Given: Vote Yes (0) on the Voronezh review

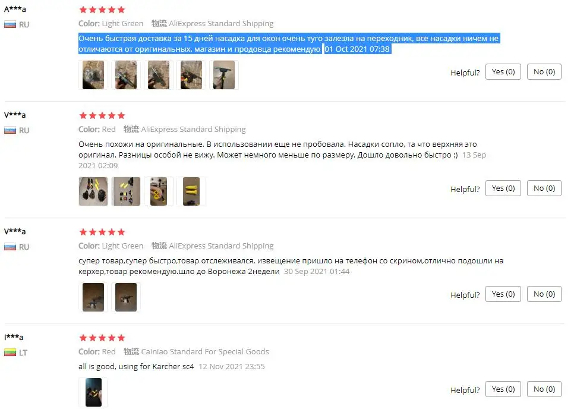Looking at the screenshot, I should pyautogui.click(x=503, y=294).
